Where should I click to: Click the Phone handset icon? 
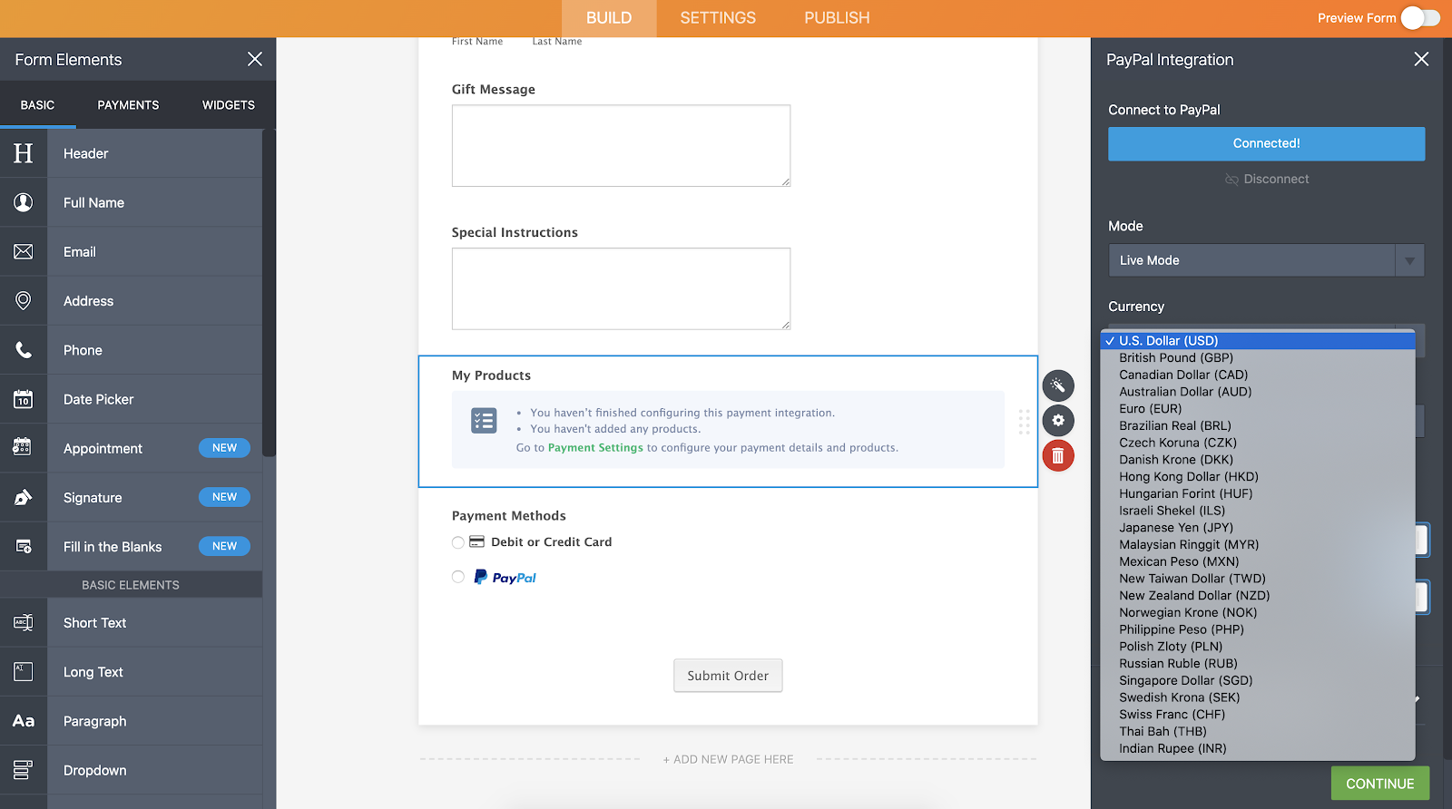click(24, 349)
